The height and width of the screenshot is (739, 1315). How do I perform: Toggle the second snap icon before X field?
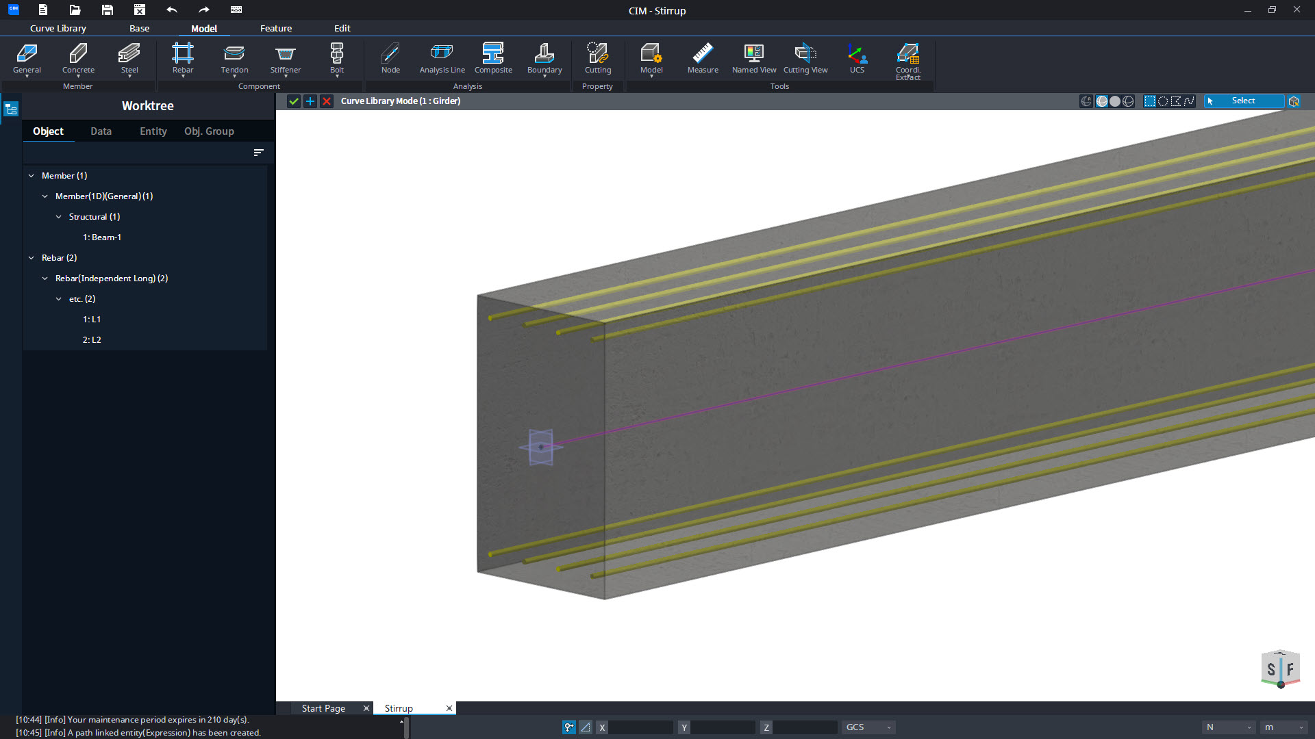586,727
